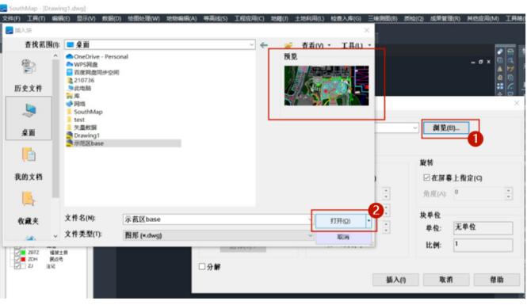Image resolution: width=527 pixels, height=305 pixels.
Task: Click the back arrow beside the 查找范围 box
Action: pyautogui.click(x=264, y=44)
